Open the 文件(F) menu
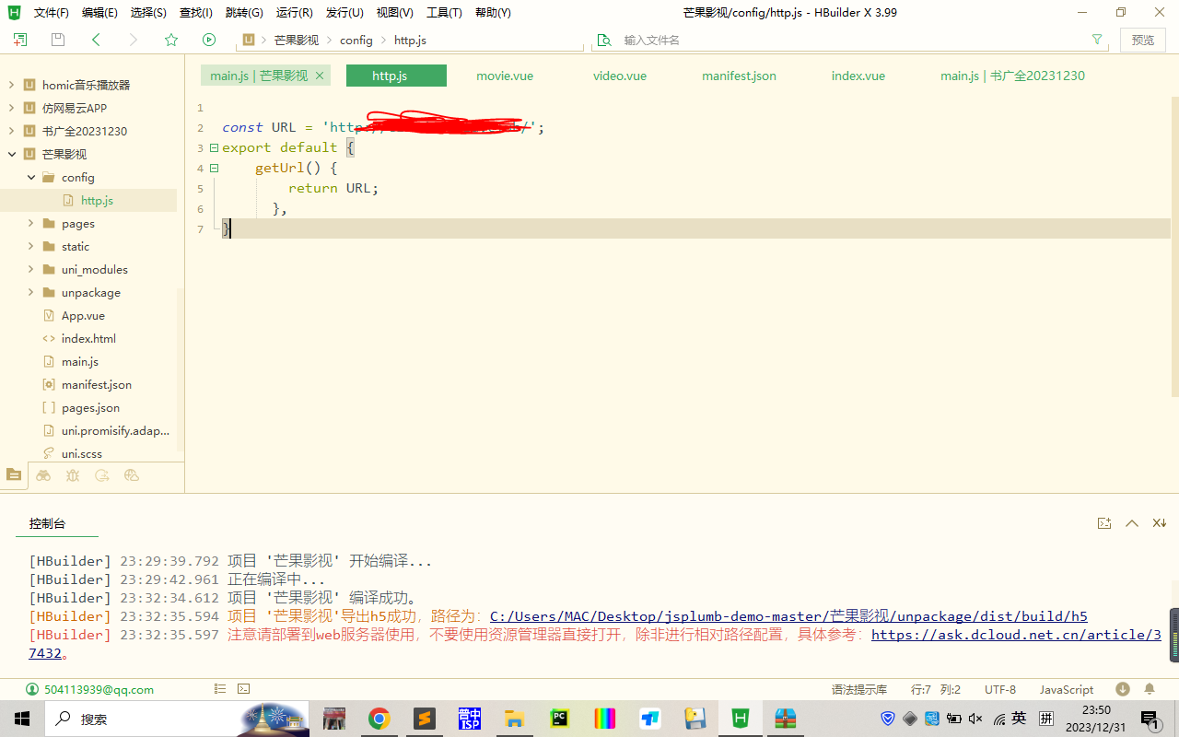Screen dimensions: 1179x737 click(x=51, y=13)
